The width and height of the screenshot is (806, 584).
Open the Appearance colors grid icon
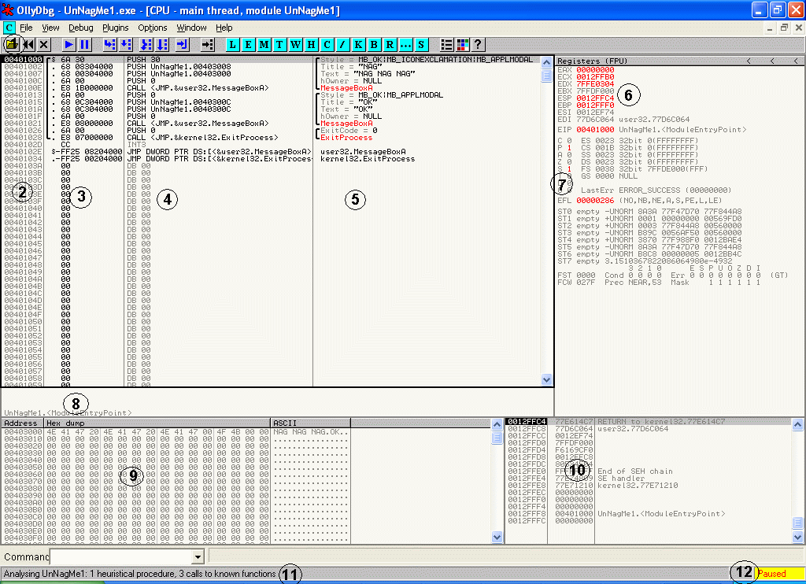tap(463, 45)
